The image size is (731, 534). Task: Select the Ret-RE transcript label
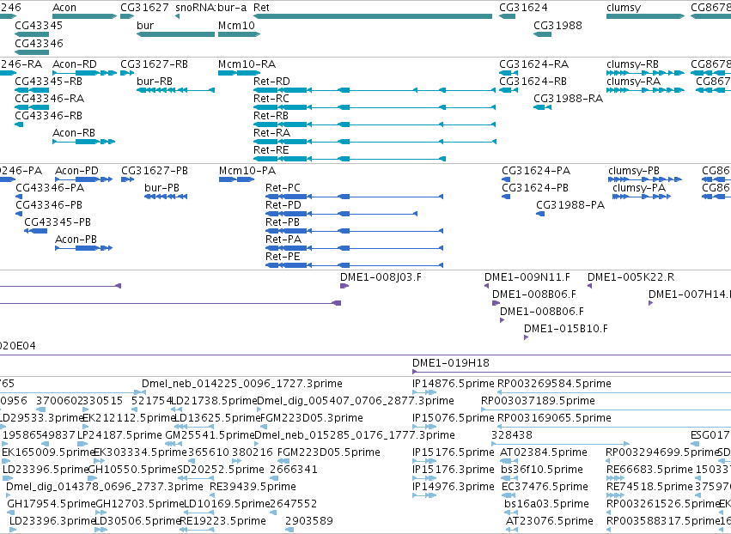point(271,150)
